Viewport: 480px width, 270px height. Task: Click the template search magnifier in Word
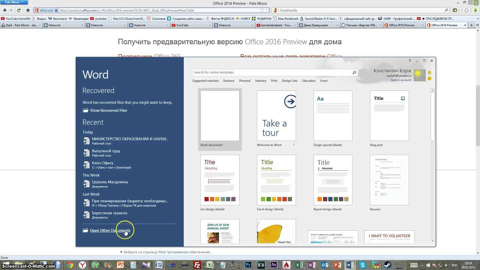click(x=354, y=72)
